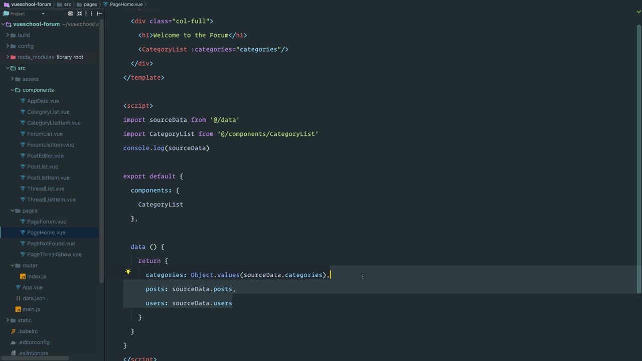642x361 pixels.
Task: Click the JS icon beside index.js
Action: [23, 276]
